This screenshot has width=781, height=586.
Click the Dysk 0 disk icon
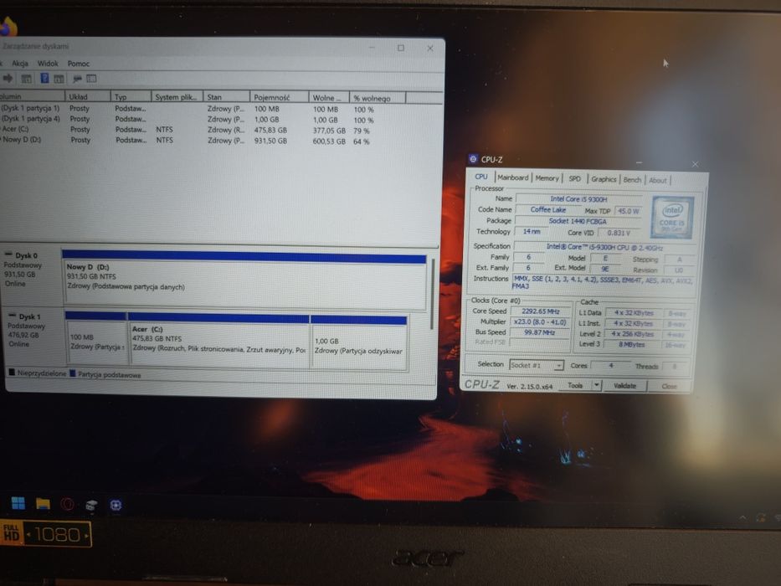pyautogui.click(x=8, y=254)
